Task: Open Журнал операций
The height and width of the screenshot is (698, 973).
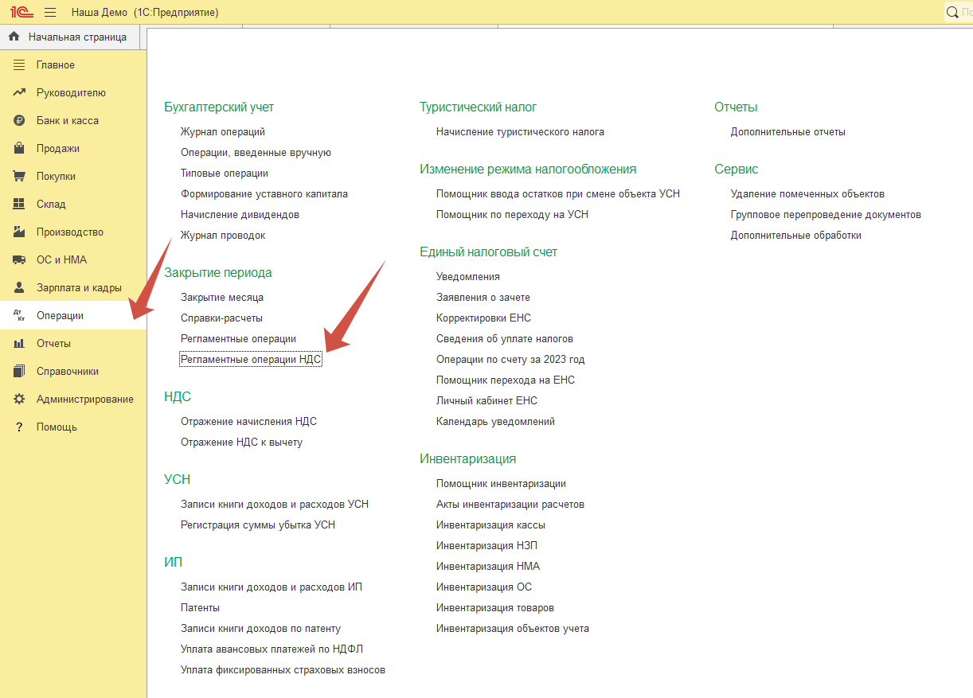Action: [x=222, y=132]
